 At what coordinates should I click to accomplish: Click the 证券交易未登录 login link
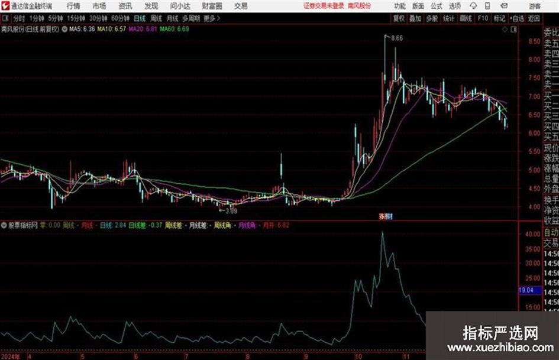pyautogui.click(x=324, y=6)
